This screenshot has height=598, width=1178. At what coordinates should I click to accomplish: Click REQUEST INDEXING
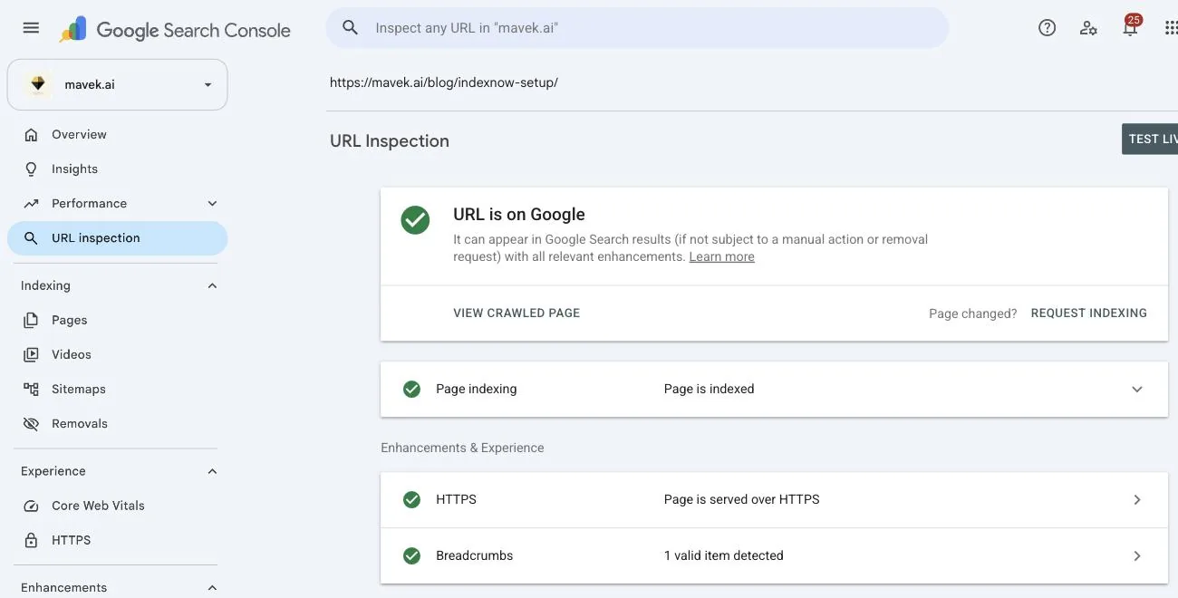click(1089, 313)
